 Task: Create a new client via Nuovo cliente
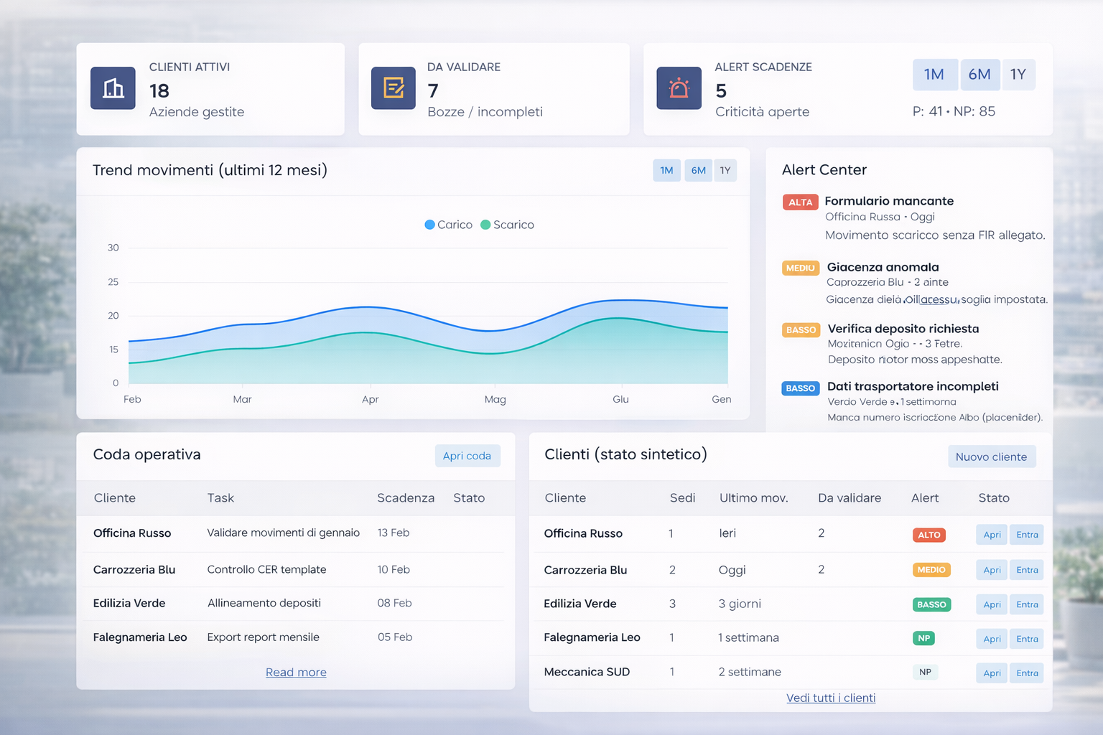tap(992, 456)
